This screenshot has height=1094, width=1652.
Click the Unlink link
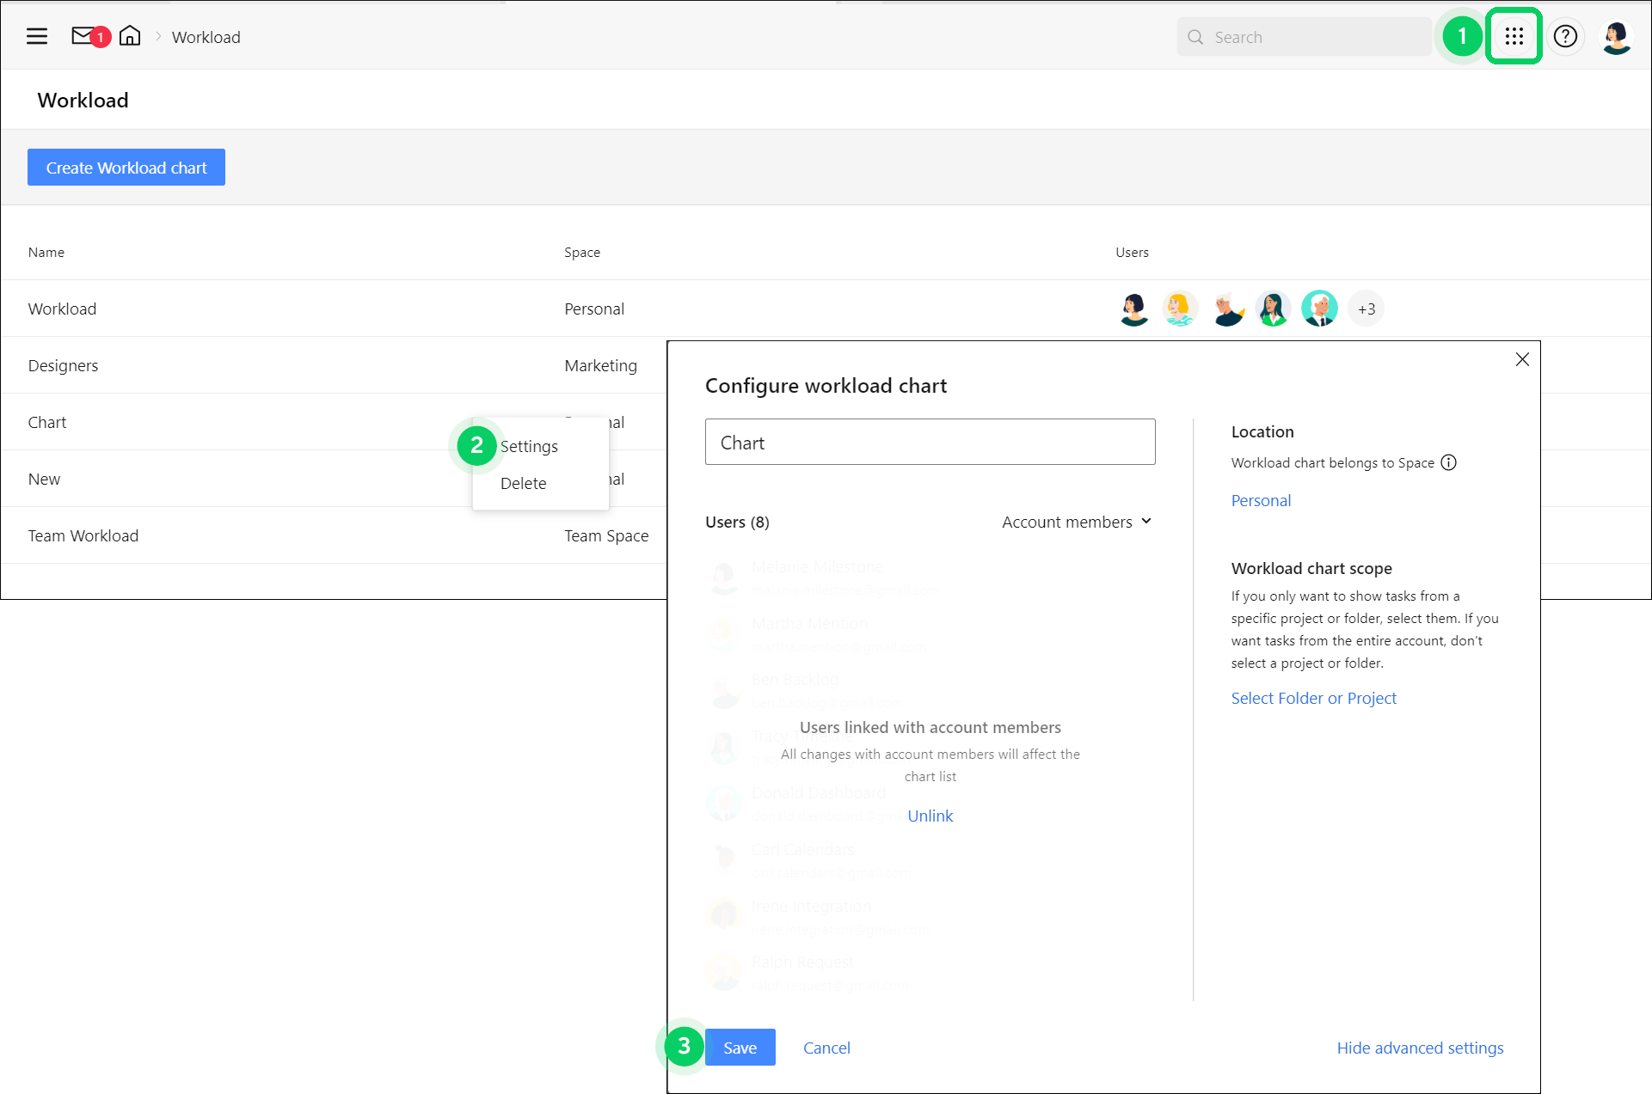(930, 816)
